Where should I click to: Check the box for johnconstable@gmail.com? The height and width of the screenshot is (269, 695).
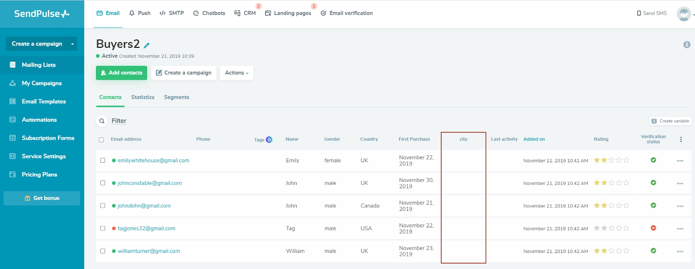[103, 183]
